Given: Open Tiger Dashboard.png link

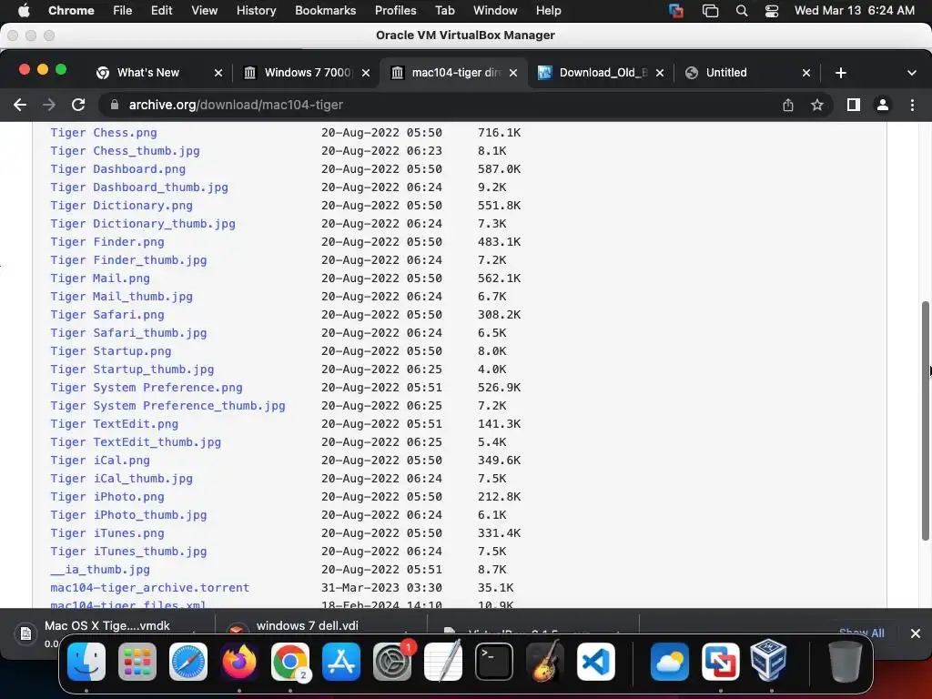Looking at the screenshot, I should pyautogui.click(x=117, y=169).
